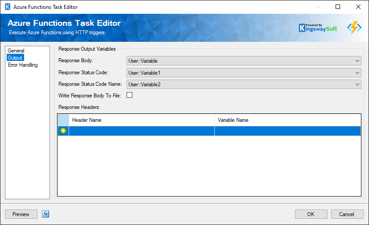
Task: Maximize the Task Editor window
Action: pyautogui.click(x=338, y=7)
